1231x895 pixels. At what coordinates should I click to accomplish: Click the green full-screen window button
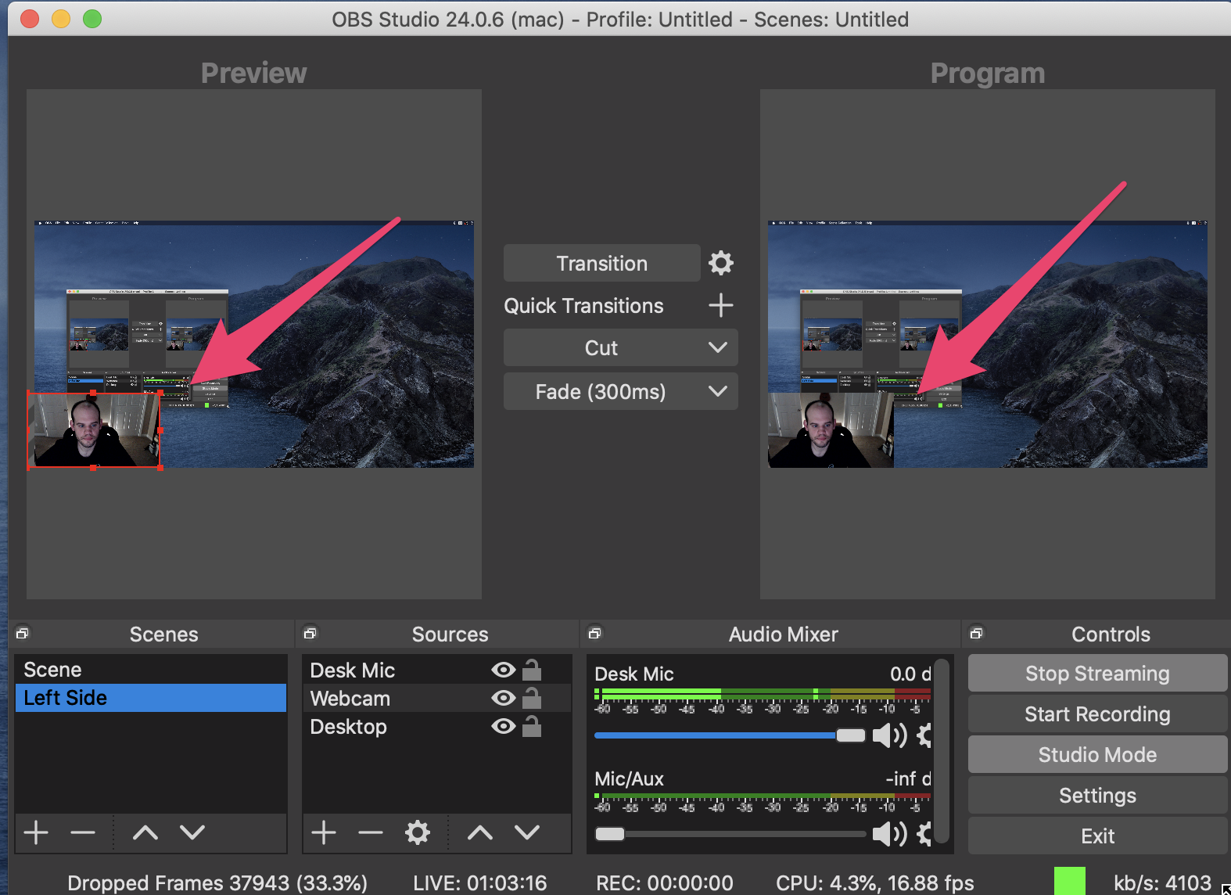click(92, 19)
